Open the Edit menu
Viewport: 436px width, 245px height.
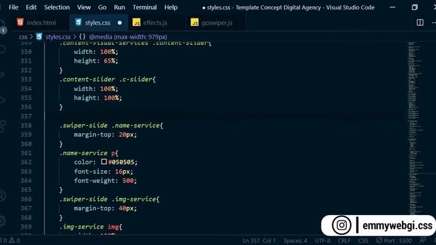(x=31, y=7)
